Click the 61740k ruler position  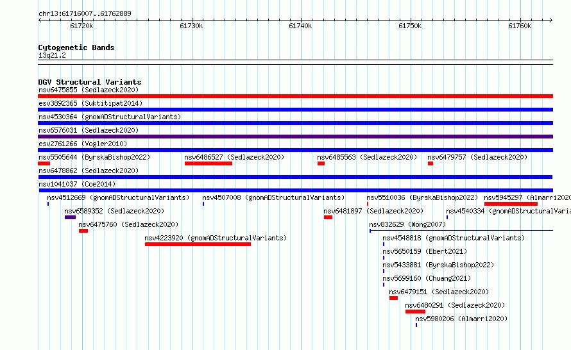300,26
